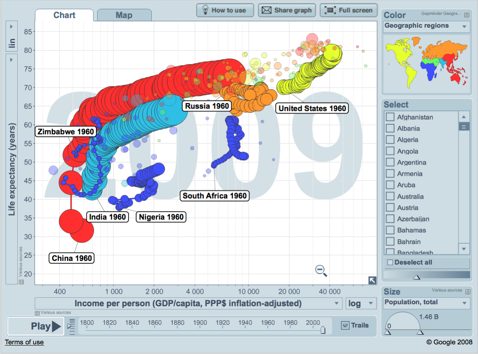Open the Geographic regions color dropdown
478x354 pixels.
425,26
